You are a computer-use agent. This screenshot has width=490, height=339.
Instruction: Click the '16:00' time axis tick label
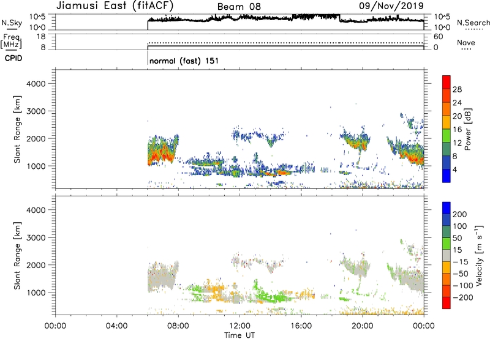coord(301,326)
